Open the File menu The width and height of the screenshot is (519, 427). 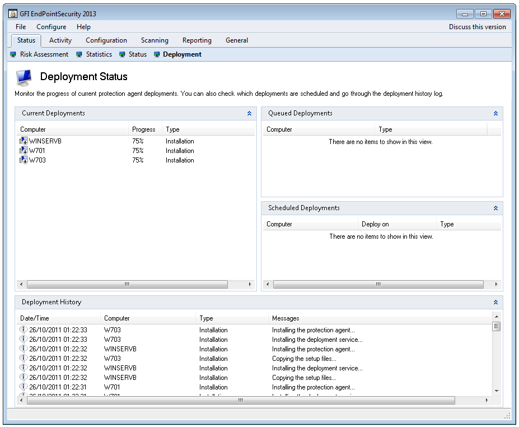coord(21,27)
